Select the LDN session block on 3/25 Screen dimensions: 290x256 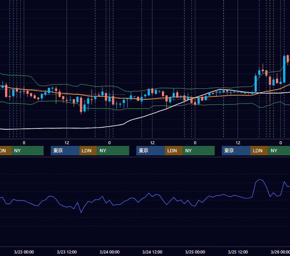click(259, 151)
